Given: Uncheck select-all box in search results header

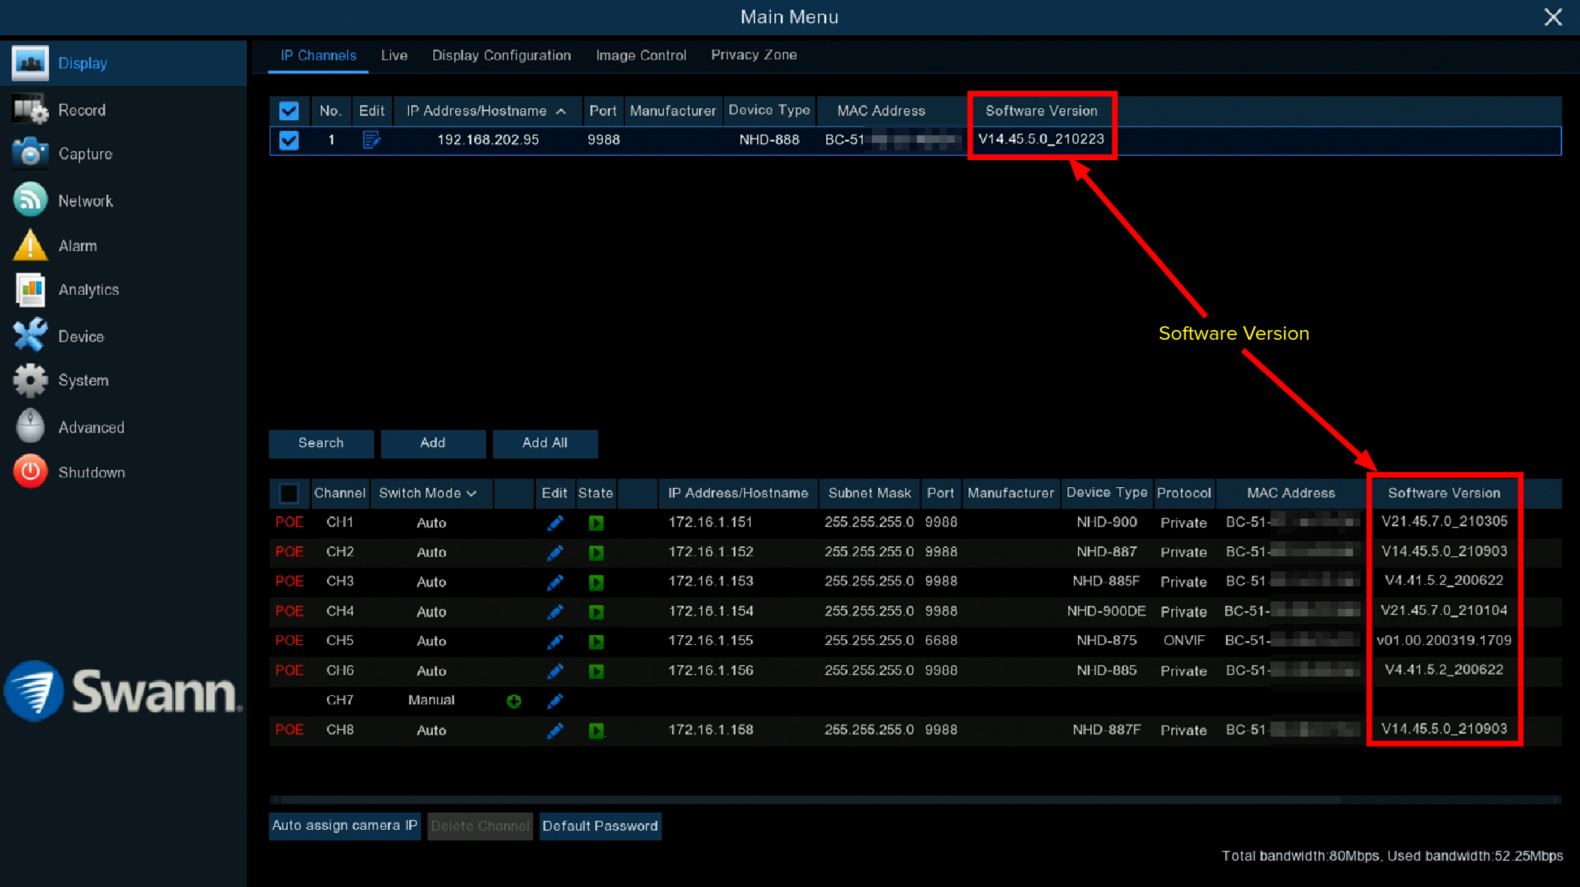Looking at the screenshot, I should [x=289, y=110].
